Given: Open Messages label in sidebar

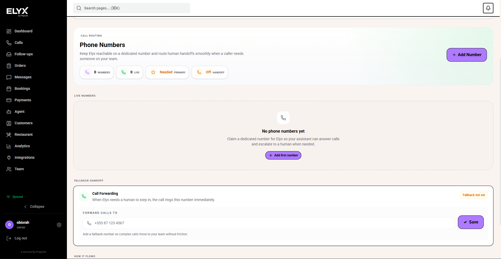Looking at the screenshot, I should (23, 77).
